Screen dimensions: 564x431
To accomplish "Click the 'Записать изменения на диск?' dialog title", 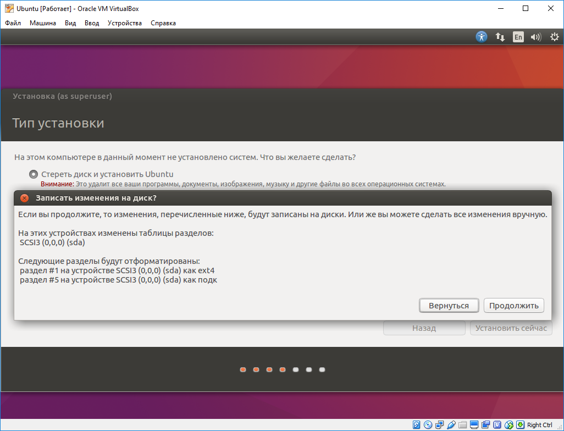I will click(96, 198).
